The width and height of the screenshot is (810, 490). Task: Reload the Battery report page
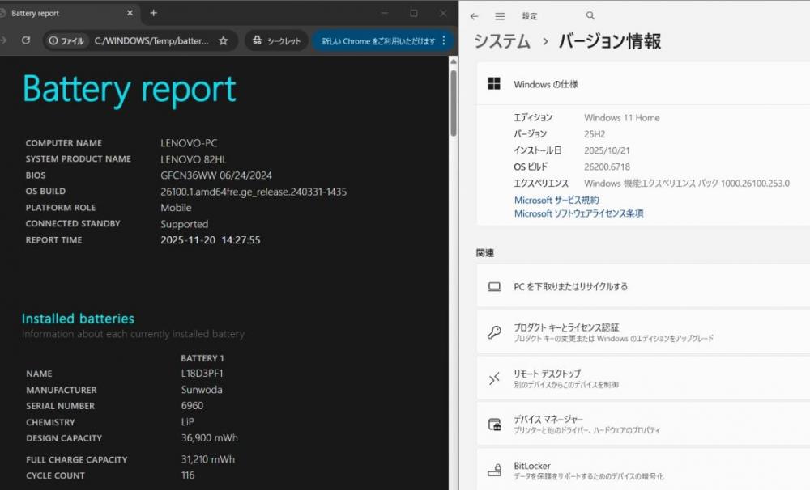click(x=26, y=40)
